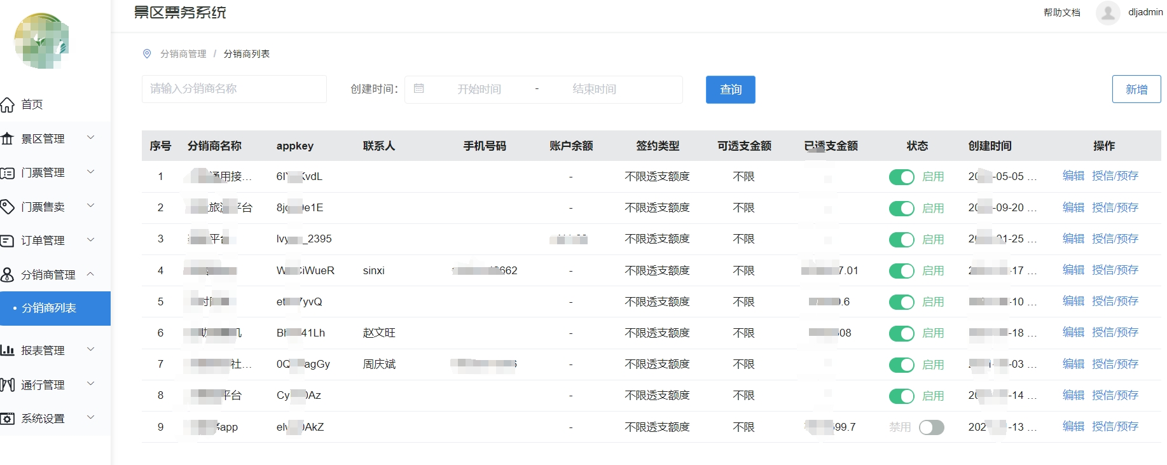Click the 查询 search button
Image resolution: width=1167 pixels, height=465 pixels.
pyautogui.click(x=731, y=90)
